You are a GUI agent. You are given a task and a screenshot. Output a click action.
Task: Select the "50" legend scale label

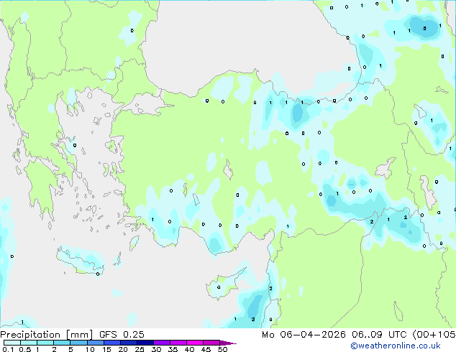pyautogui.click(x=222, y=349)
